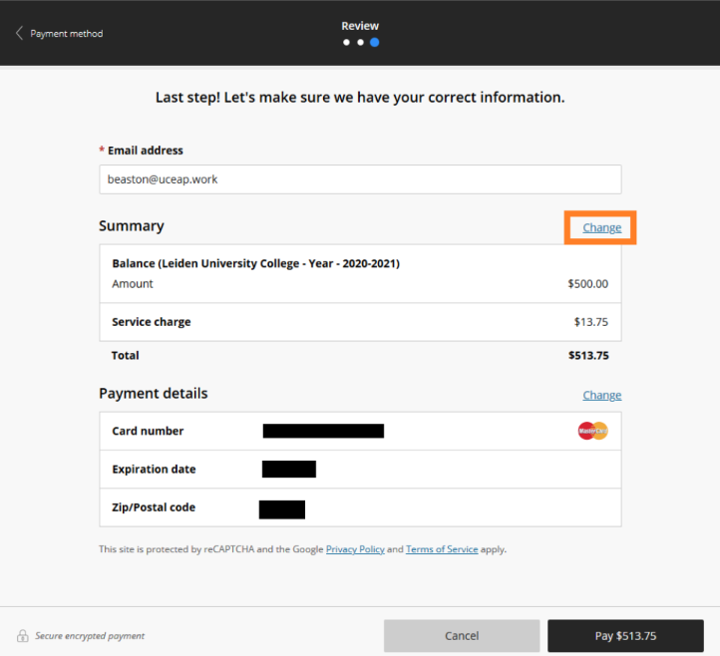Focus the Email address input field

pos(360,179)
